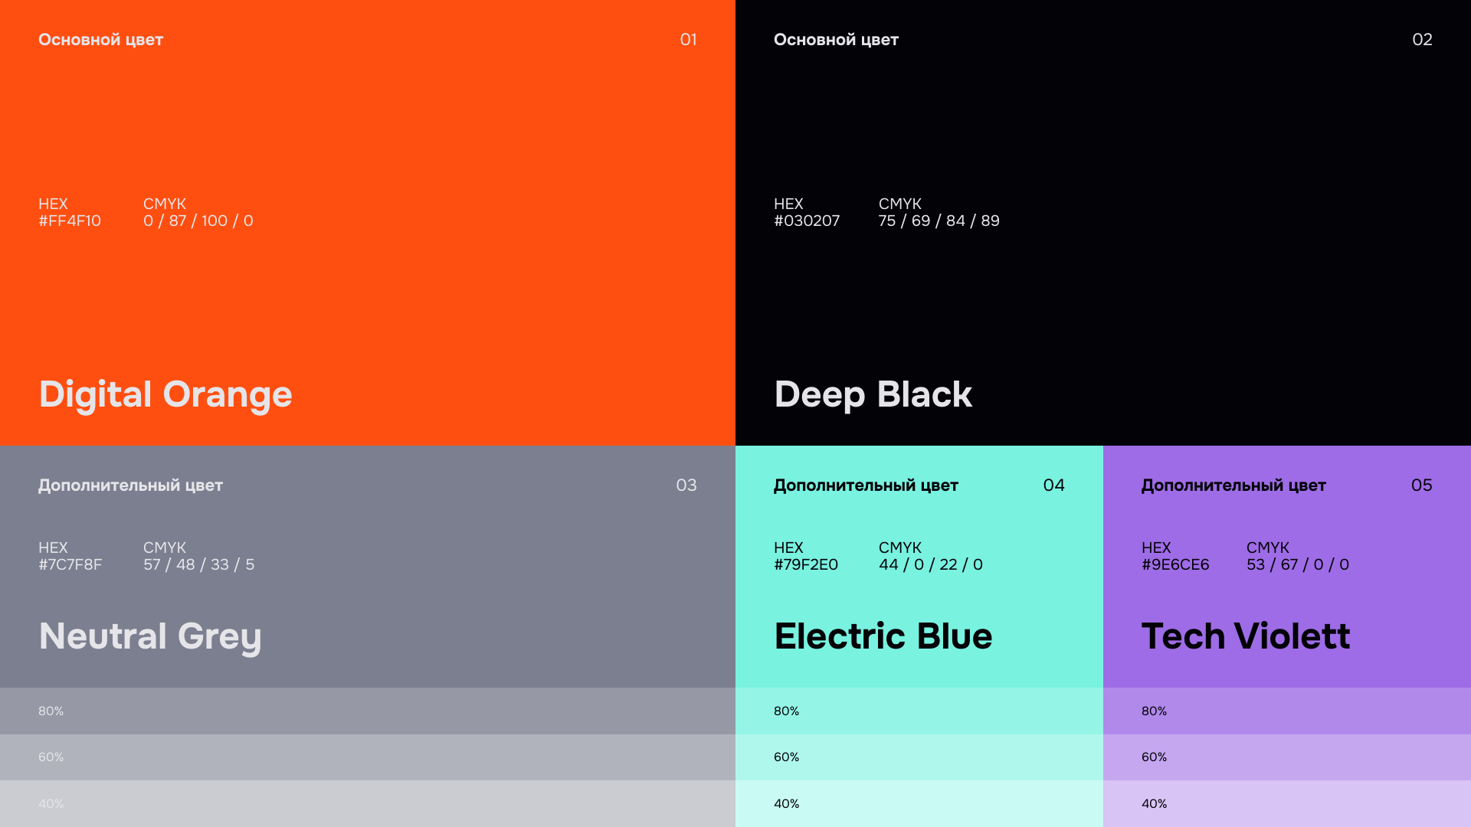This screenshot has height=827, width=1471.
Task: Click the #FF4F10 hex code
Action: [x=70, y=221]
